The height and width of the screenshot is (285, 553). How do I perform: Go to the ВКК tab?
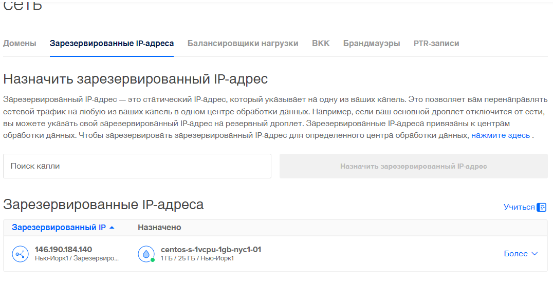tap(321, 44)
